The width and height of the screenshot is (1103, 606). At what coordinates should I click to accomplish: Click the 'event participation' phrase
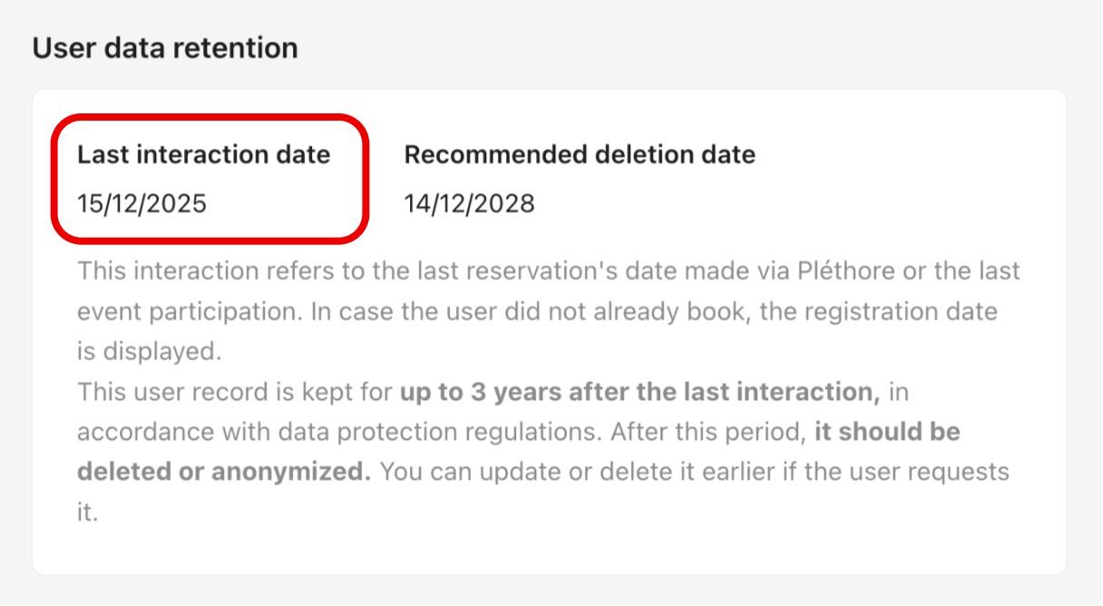[190, 311]
